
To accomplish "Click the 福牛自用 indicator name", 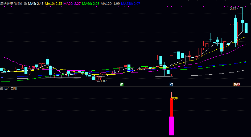I will coord(11,89).
